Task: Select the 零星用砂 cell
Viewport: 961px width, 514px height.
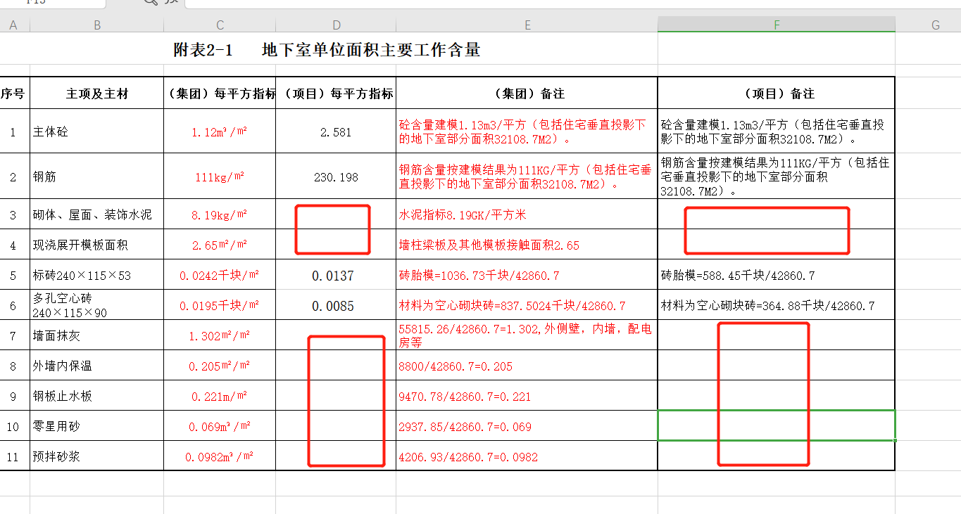Action: pyautogui.click(x=97, y=426)
